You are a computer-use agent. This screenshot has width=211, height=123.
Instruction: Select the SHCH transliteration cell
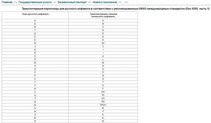pos(103,105)
